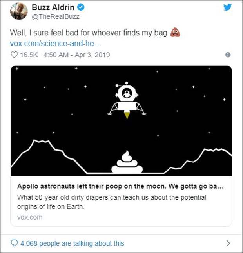
Task: Click the vox.com domain in the card
Action: (30, 217)
